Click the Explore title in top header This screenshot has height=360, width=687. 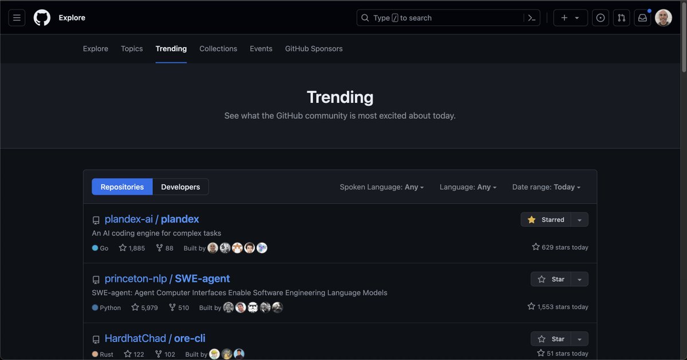click(x=72, y=18)
